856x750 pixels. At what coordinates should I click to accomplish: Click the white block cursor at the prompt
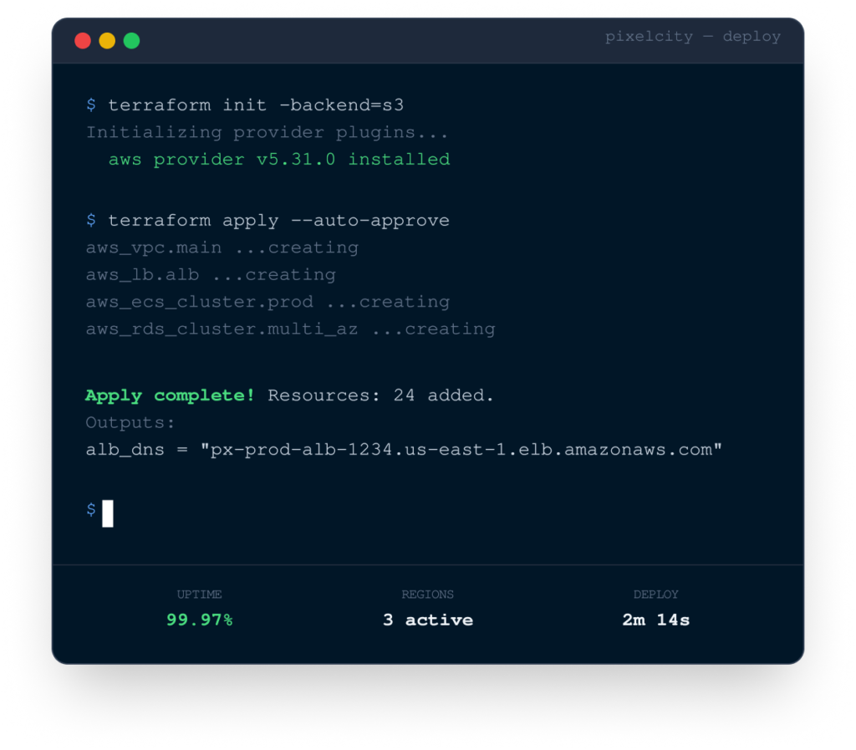[x=108, y=513]
